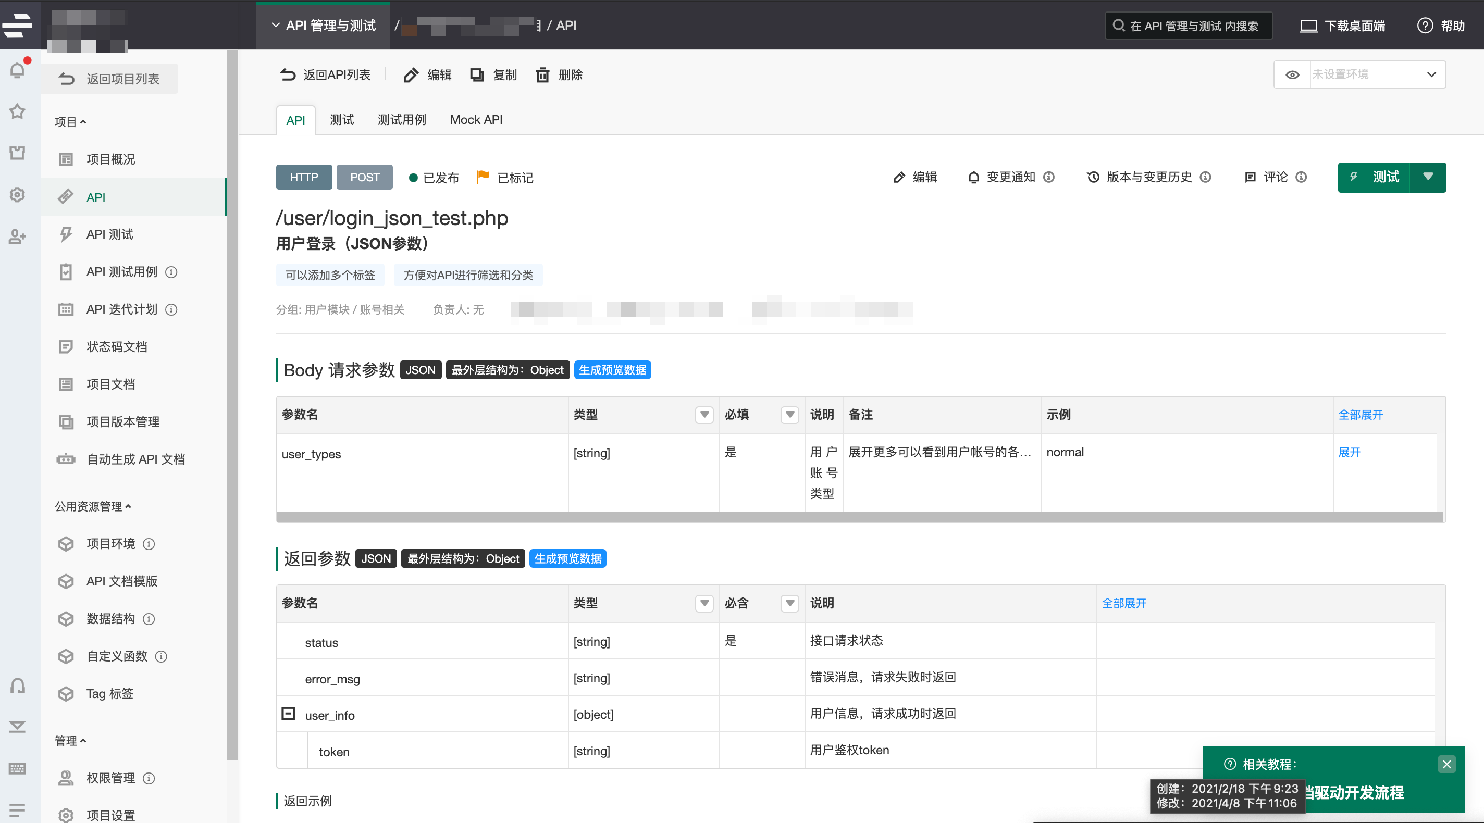Click 生成预览数据 in Body 请求参数
This screenshot has width=1484, height=823.
[612, 370]
